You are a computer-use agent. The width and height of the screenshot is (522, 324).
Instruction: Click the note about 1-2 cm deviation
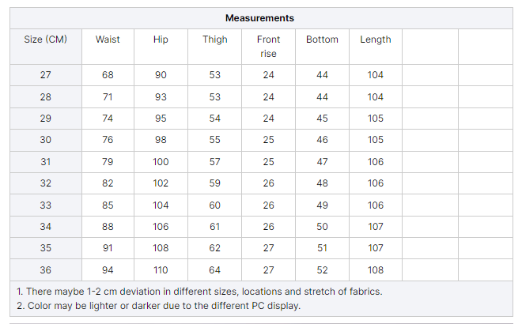pyautogui.click(x=199, y=291)
